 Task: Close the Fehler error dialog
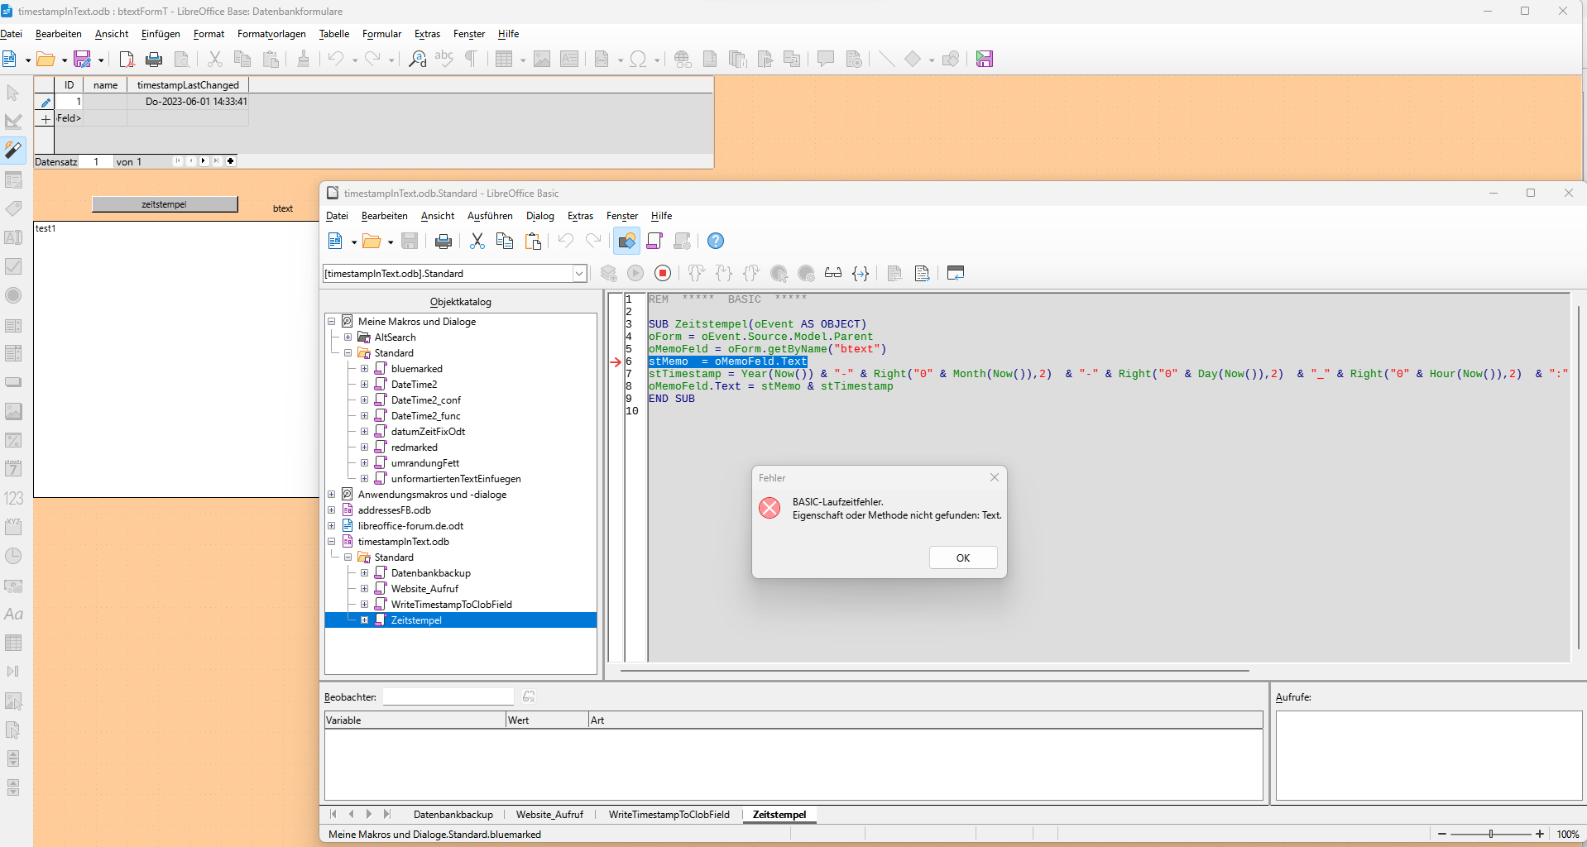pyautogui.click(x=995, y=477)
